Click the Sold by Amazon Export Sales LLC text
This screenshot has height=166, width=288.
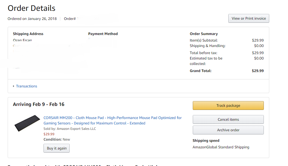coord(70,129)
